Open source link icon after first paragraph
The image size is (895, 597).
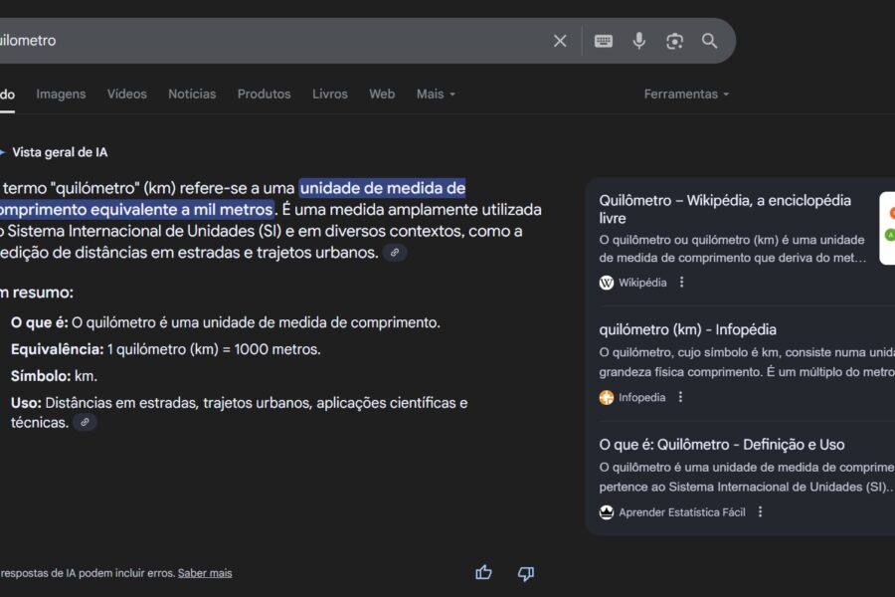click(395, 253)
